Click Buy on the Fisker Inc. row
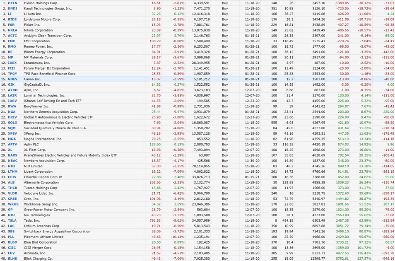This screenshot has width=395, height=261. (225, 24)
